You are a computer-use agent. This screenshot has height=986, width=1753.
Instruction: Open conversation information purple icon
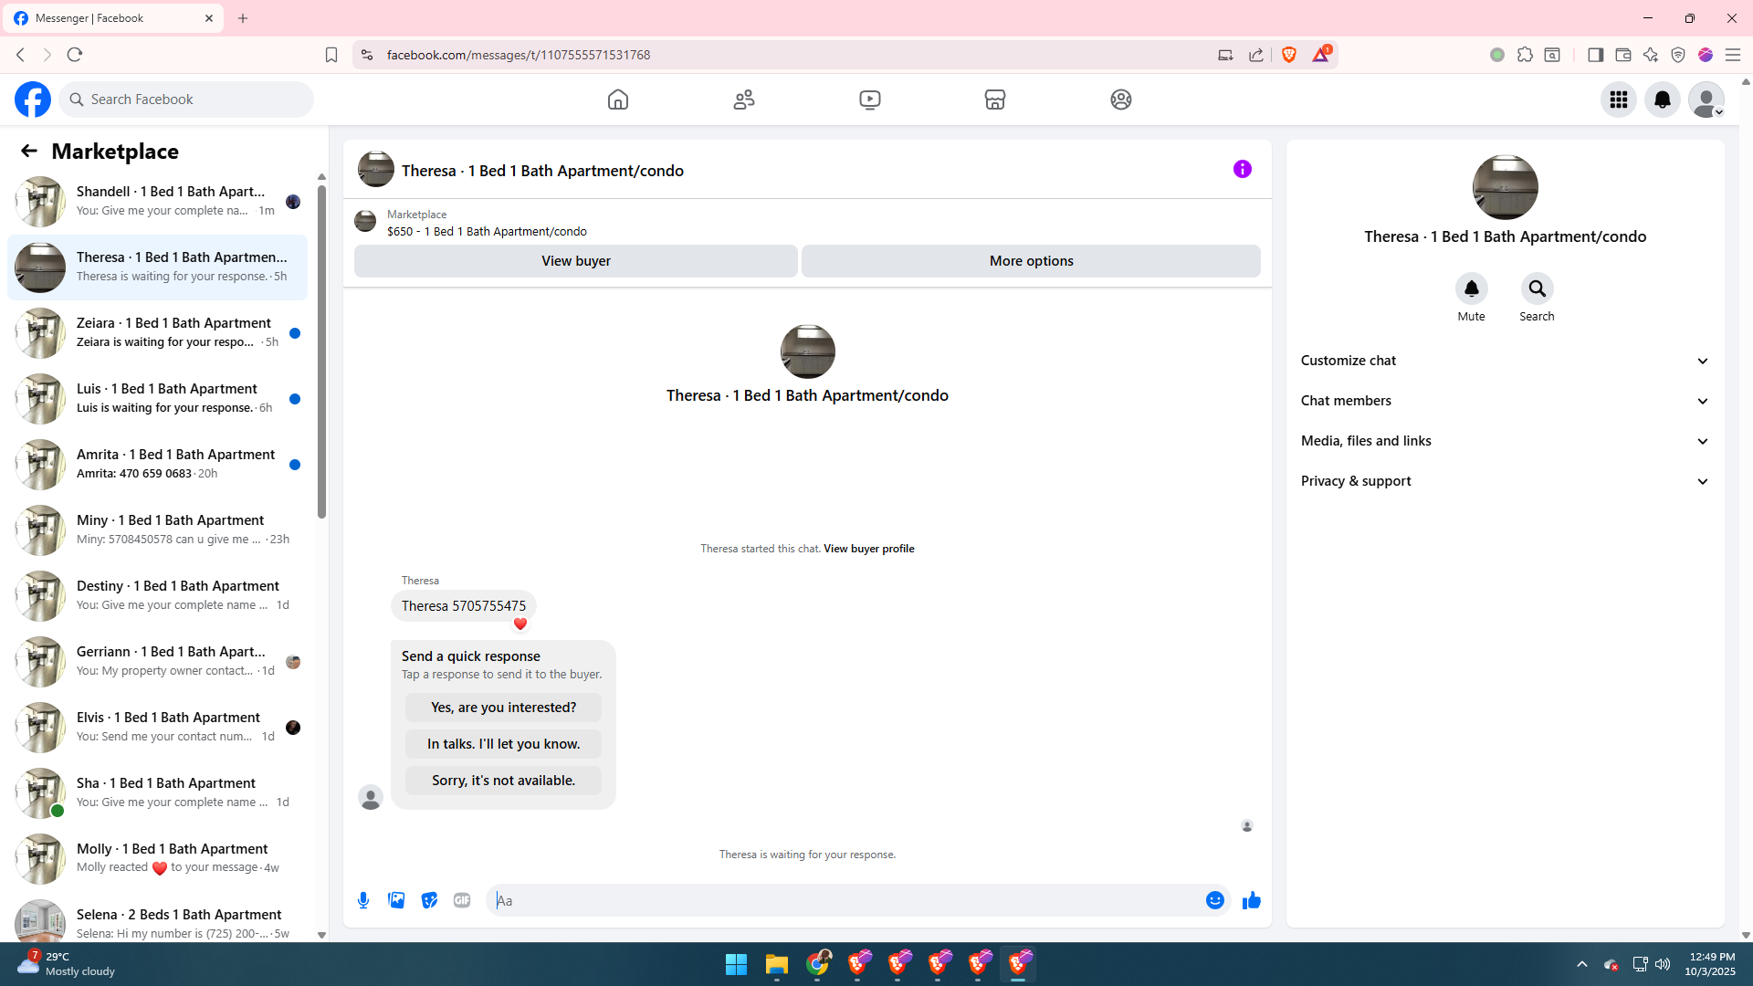pos(1243,169)
